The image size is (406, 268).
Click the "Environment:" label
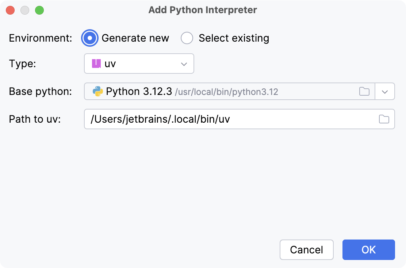pyautogui.click(x=41, y=38)
